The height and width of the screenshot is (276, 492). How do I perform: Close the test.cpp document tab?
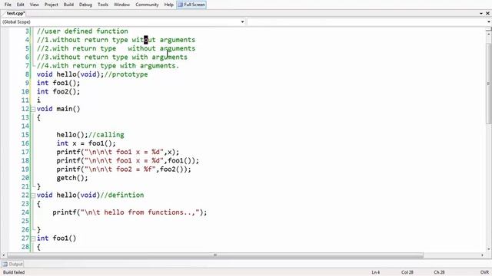point(487,14)
